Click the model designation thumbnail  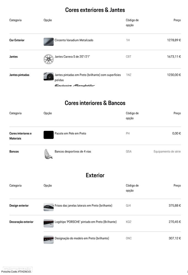coord(49,240)
